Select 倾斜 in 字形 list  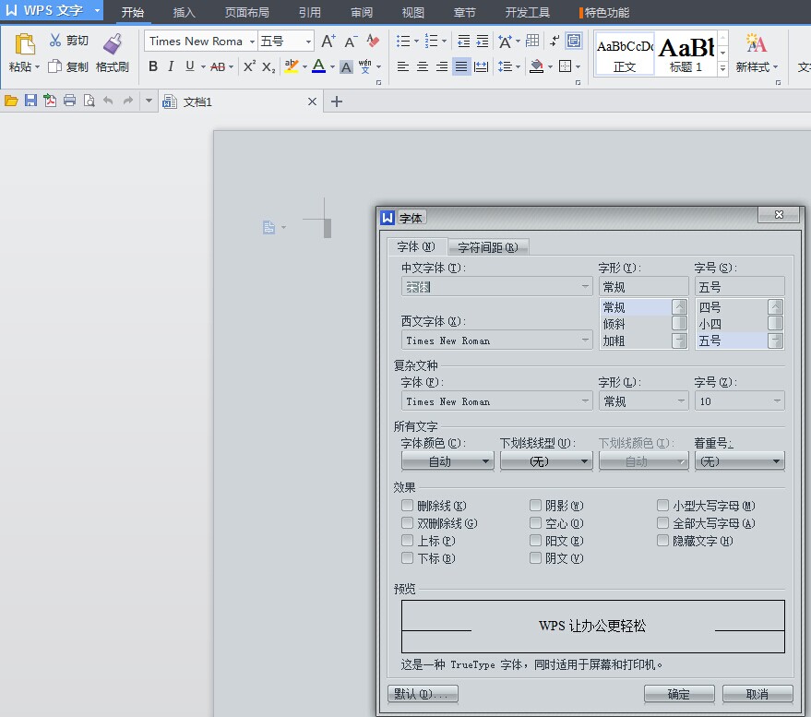click(x=635, y=324)
